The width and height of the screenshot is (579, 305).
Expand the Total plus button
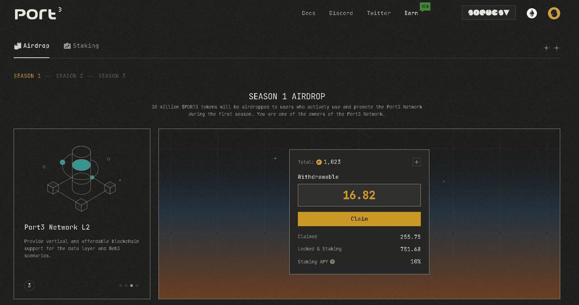[x=416, y=162]
